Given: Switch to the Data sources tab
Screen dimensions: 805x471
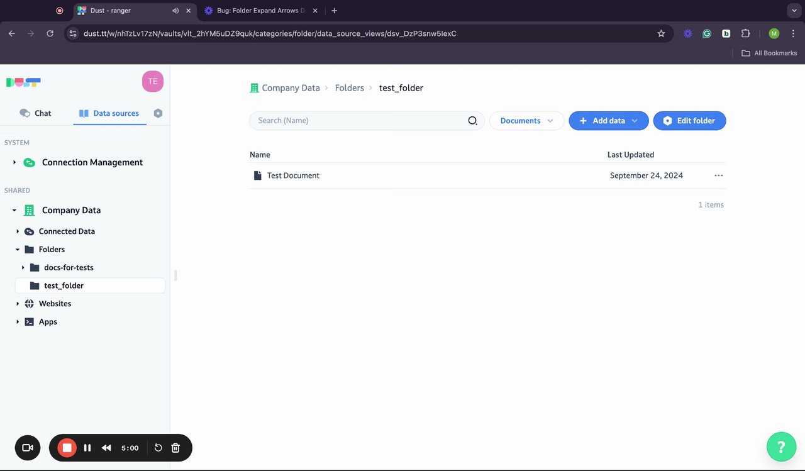Looking at the screenshot, I should [109, 113].
